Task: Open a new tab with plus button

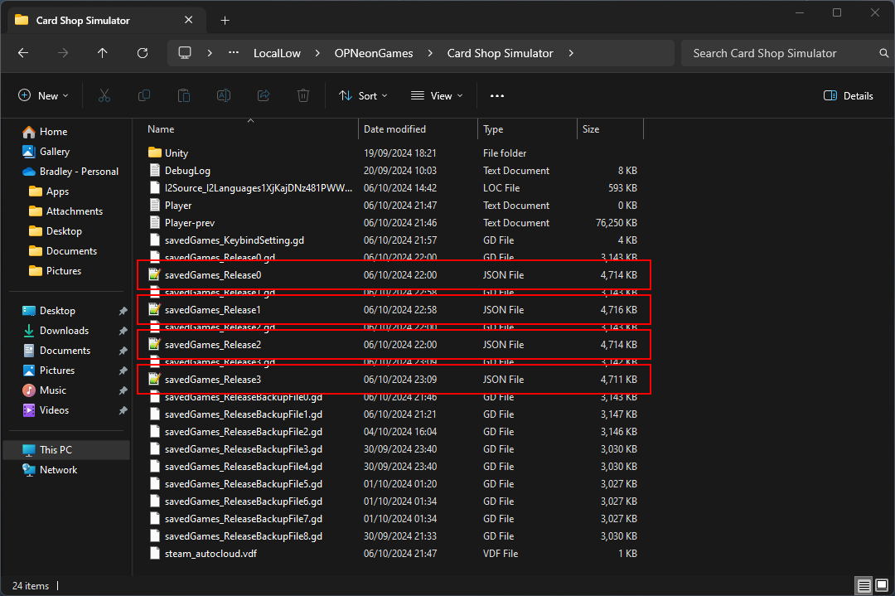Action: click(225, 20)
